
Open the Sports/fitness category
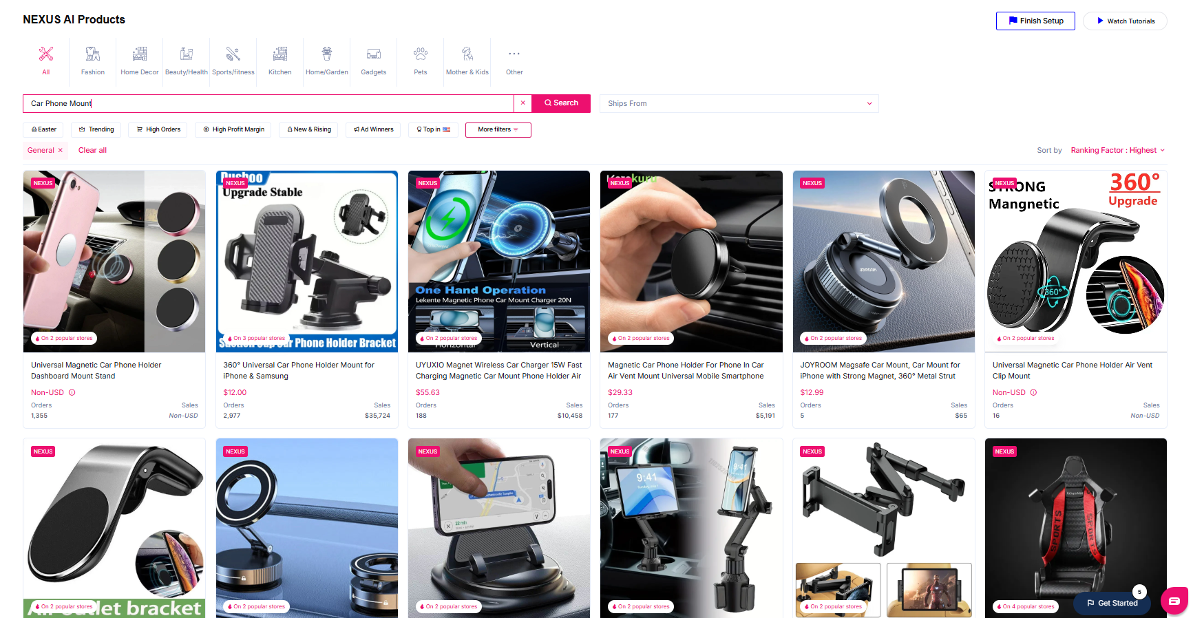pyautogui.click(x=233, y=61)
